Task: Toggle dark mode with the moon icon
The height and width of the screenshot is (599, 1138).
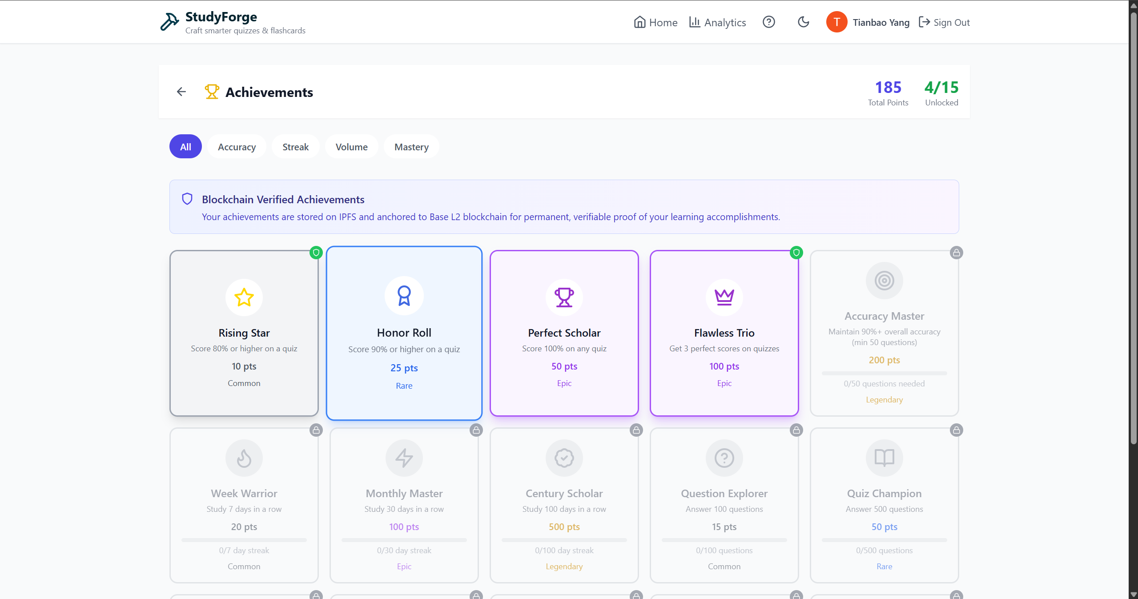Action: pyautogui.click(x=803, y=22)
